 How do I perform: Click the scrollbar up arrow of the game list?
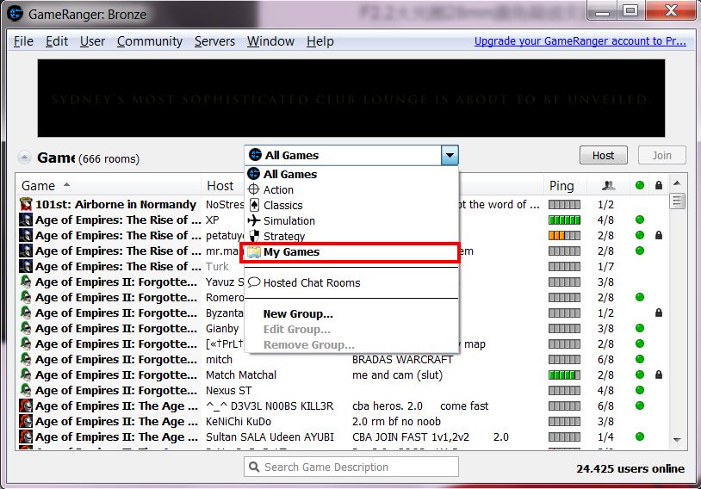677,183
